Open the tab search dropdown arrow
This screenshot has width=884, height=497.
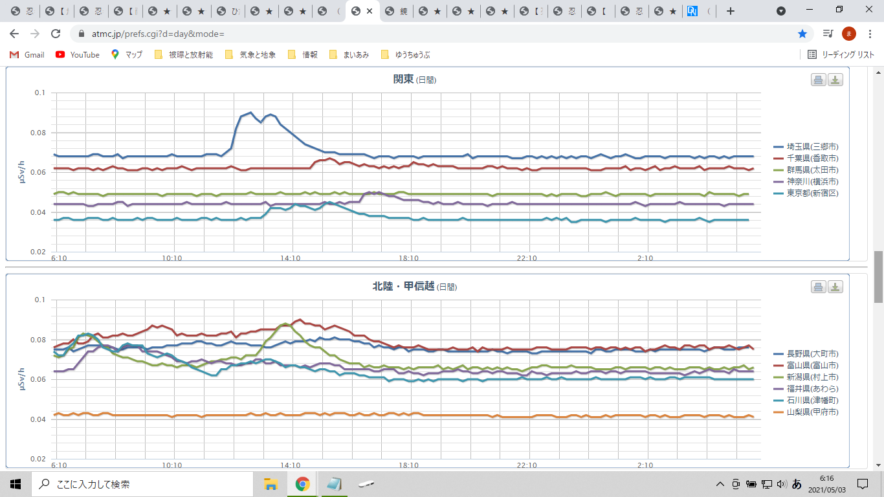(781, 11)
